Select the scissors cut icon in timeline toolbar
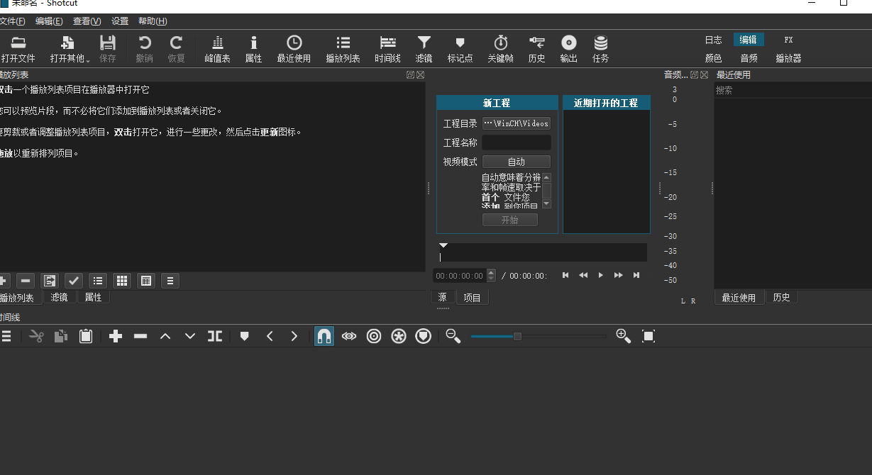 pyautogui.click(x=36, y=335)
